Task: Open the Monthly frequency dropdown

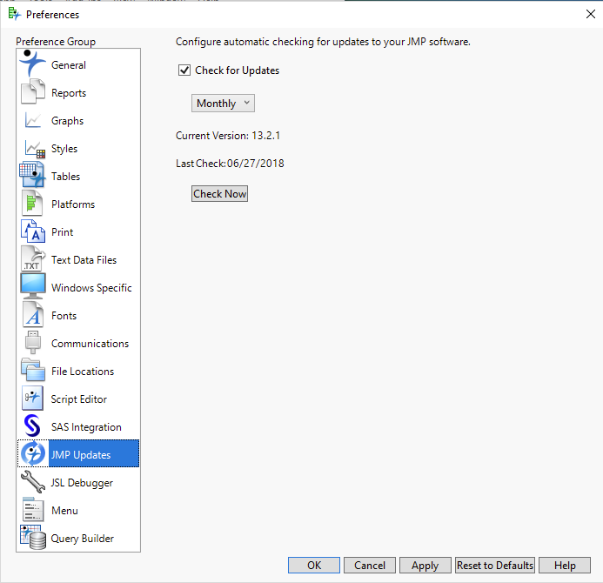Action: tap(223, 103)
